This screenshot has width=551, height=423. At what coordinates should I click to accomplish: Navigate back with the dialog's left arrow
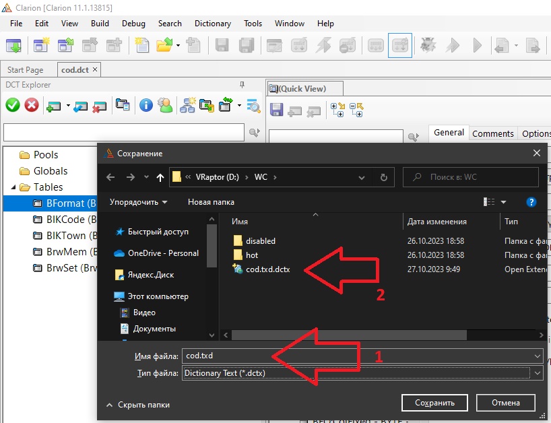point(111,177)
